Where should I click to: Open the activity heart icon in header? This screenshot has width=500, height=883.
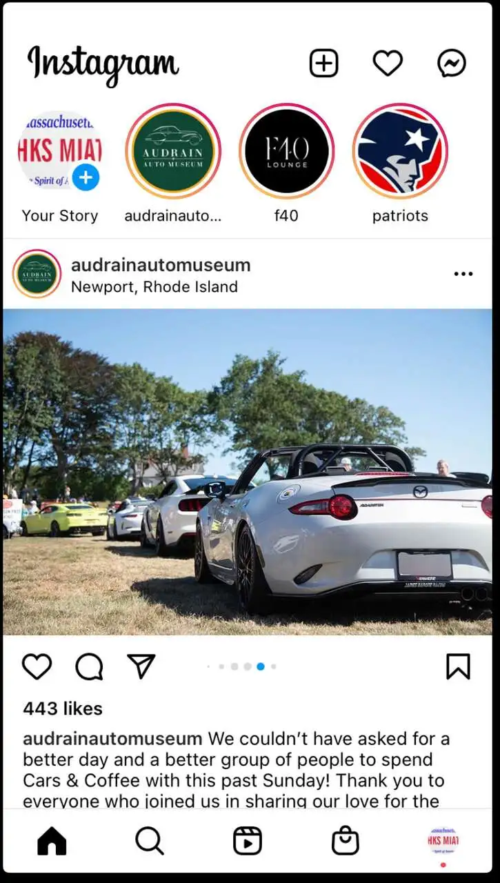pyautogui.click(x=388, y=63)
